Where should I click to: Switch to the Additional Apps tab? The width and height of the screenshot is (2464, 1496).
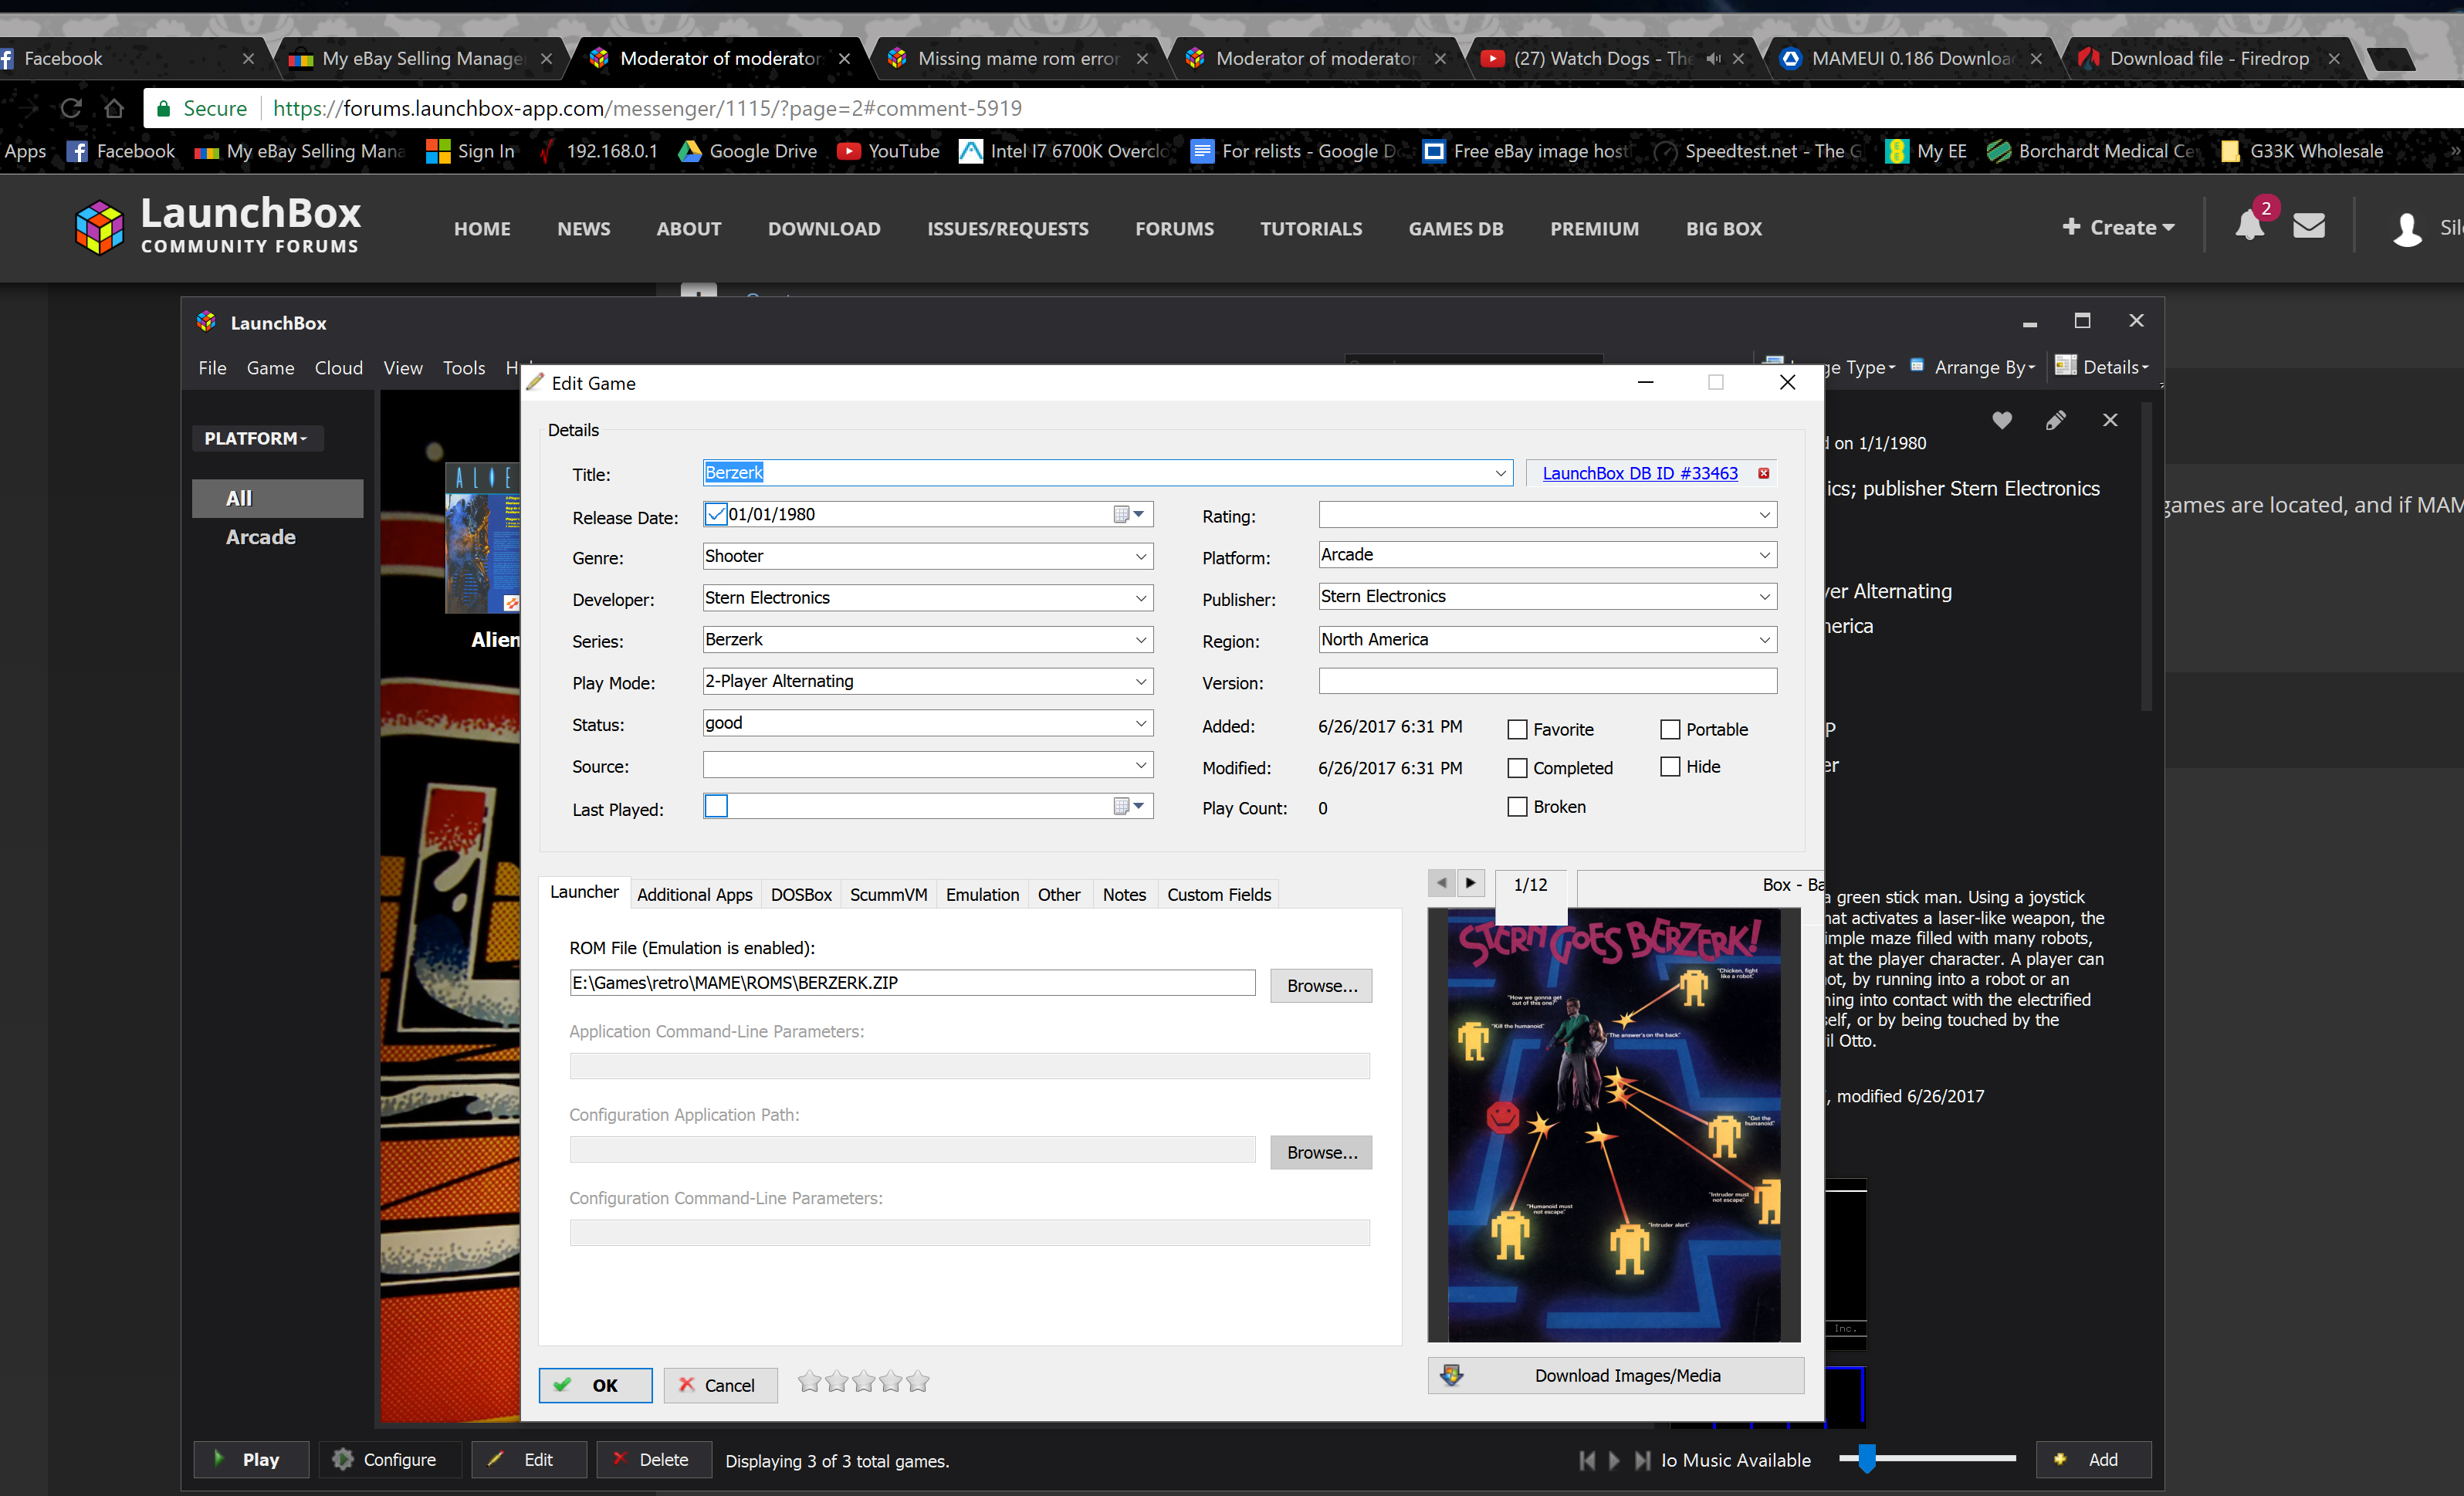(695, 894)
